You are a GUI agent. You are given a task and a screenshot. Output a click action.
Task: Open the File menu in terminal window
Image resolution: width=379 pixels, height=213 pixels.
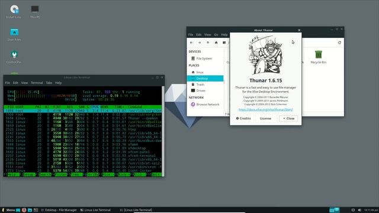point(8,83)
